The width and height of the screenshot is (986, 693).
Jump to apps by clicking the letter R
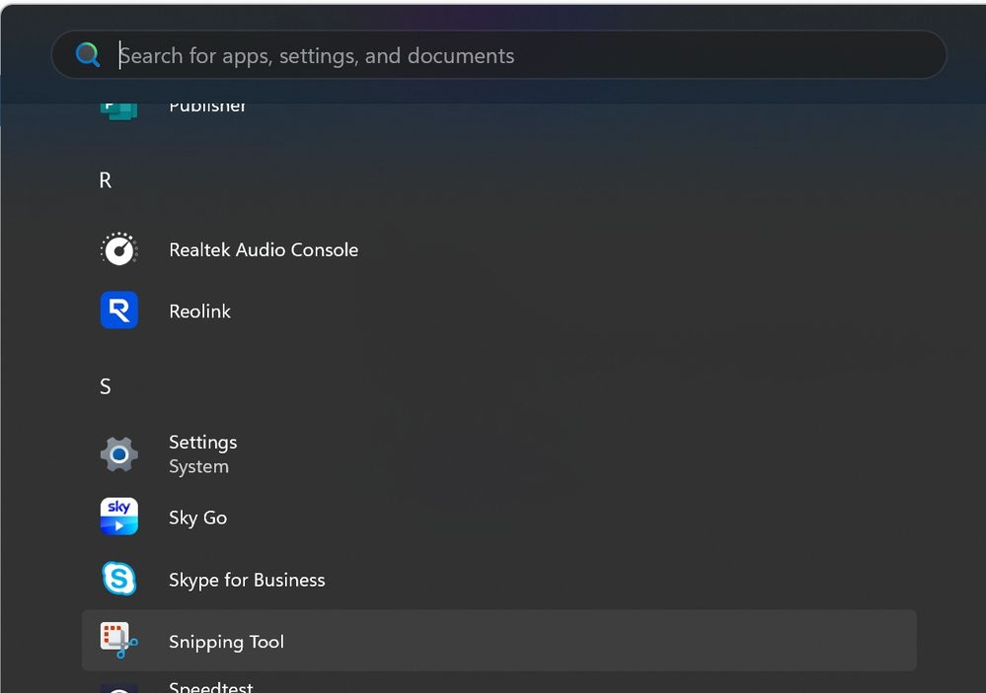click(x=105, y=180)
